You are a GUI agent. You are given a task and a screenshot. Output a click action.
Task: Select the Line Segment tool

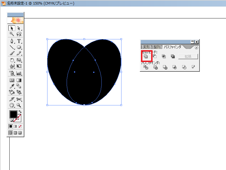coord(12,47)
